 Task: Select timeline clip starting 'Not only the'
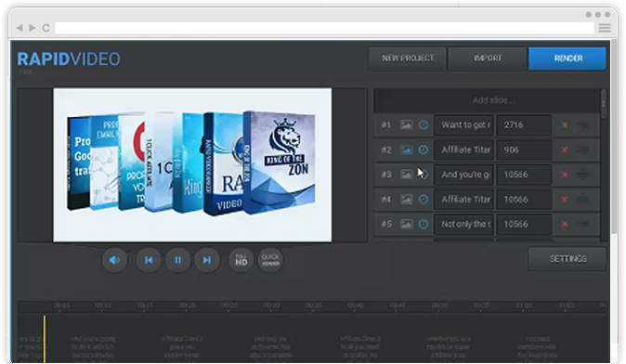coord(270,347)
